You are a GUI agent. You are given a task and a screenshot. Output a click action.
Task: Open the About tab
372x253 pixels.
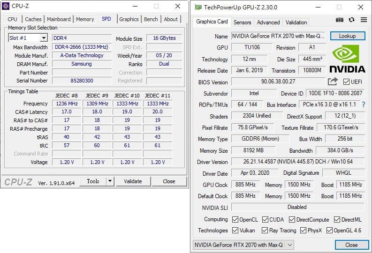click(x=171, y=19)
